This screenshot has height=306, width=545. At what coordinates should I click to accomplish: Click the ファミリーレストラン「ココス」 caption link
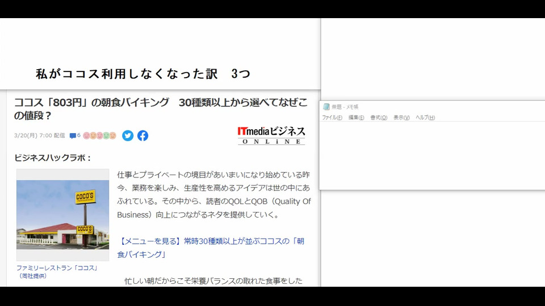(x=57, y=271)
